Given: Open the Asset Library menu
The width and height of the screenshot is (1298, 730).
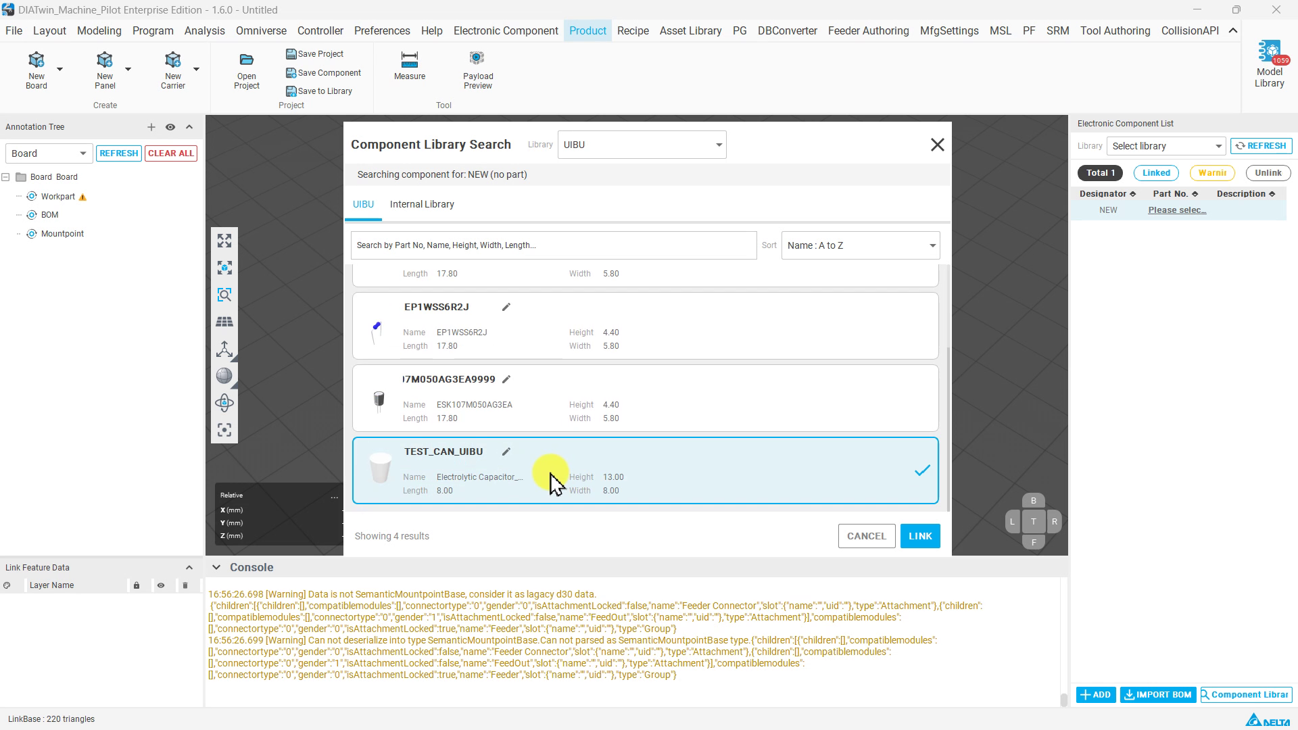Looking at the screenshot, I should [690, 31].
